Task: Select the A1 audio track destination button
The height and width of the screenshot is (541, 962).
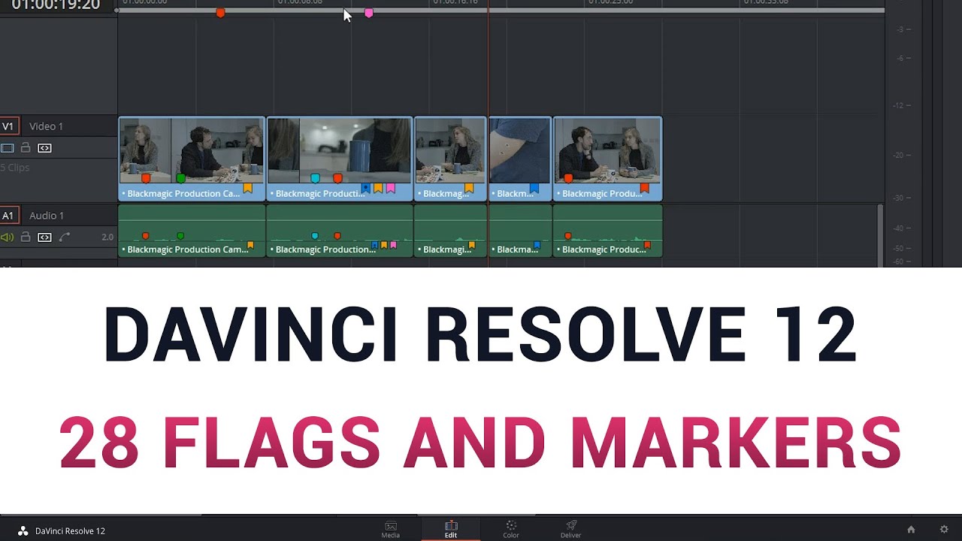Action: (x=8, y=216)
